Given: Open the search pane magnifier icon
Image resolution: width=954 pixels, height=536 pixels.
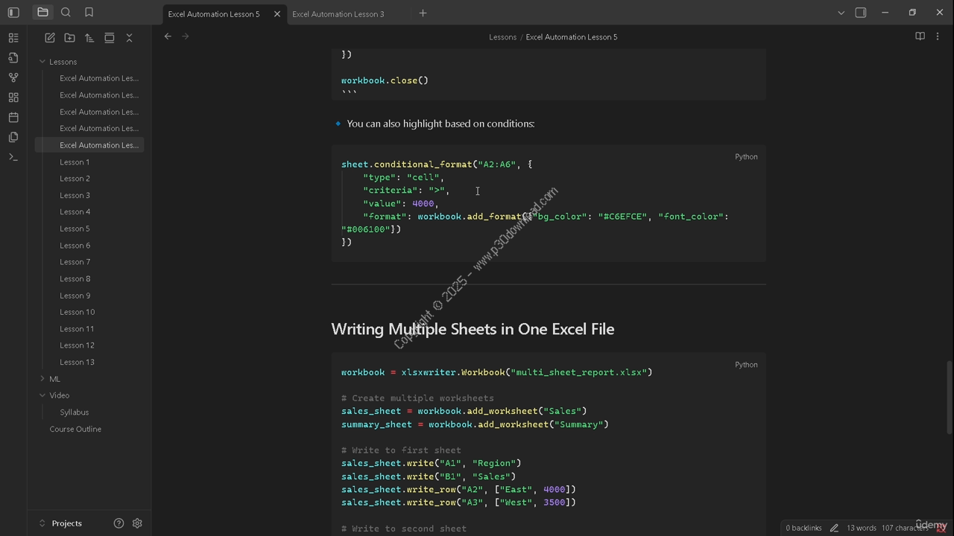Looking at the screenshot, I should 66,13.
